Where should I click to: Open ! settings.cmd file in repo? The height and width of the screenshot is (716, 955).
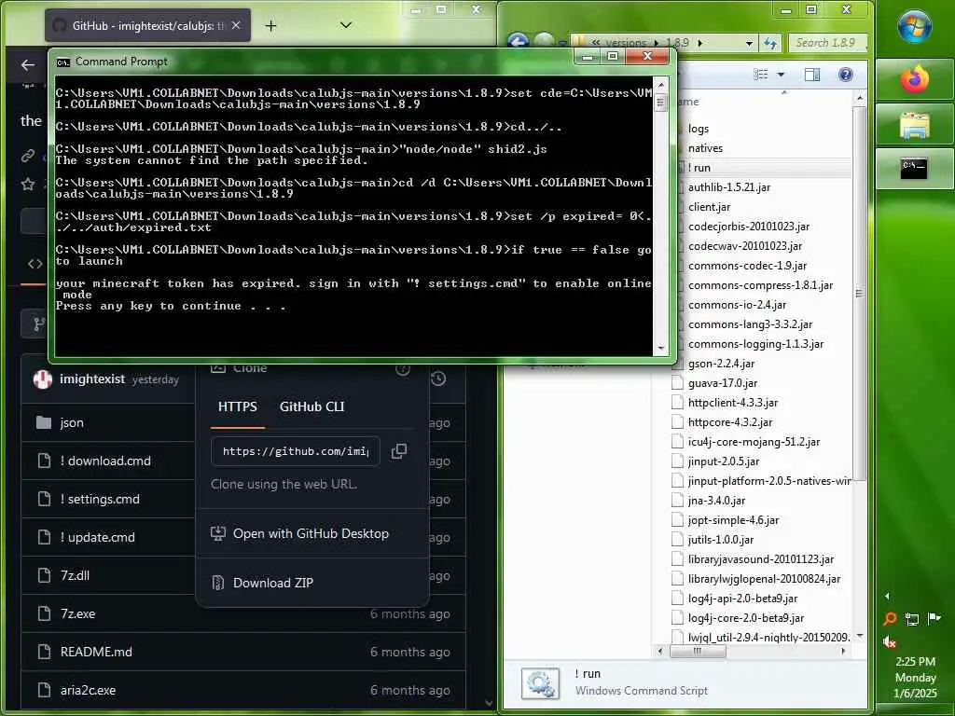coord(100,500)
